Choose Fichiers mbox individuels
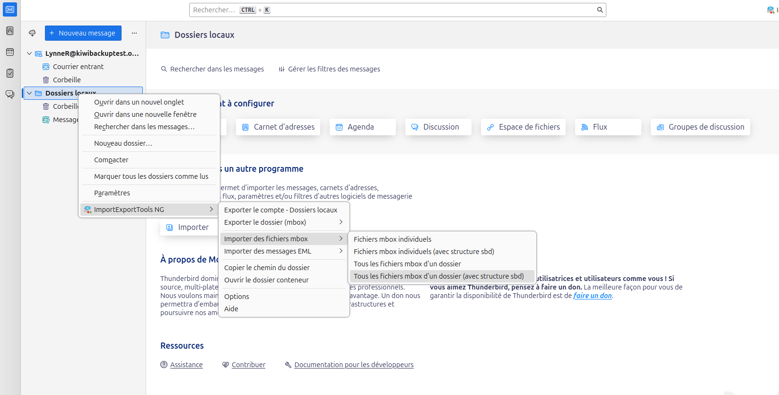This screenshot has width=779, height=395. (442, 239)
